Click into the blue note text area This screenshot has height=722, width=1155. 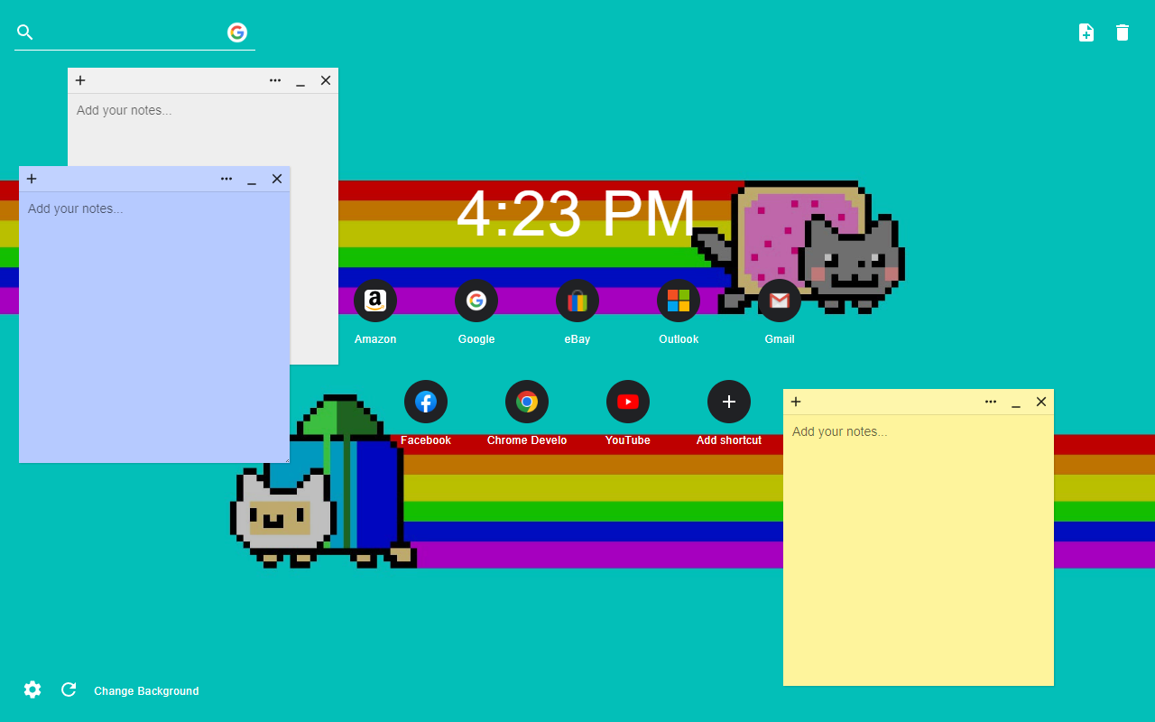tap(154, 327)
